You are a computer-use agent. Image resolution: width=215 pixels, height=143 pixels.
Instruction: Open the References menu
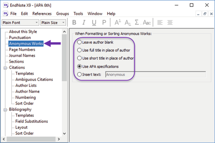click(x=42, y=14)
